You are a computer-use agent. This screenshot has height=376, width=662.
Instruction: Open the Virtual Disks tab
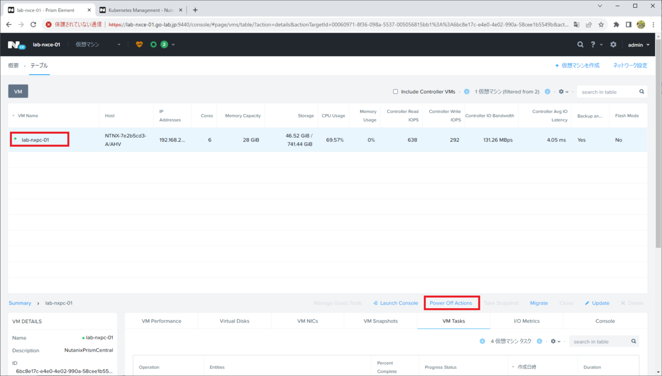[234, 321]
